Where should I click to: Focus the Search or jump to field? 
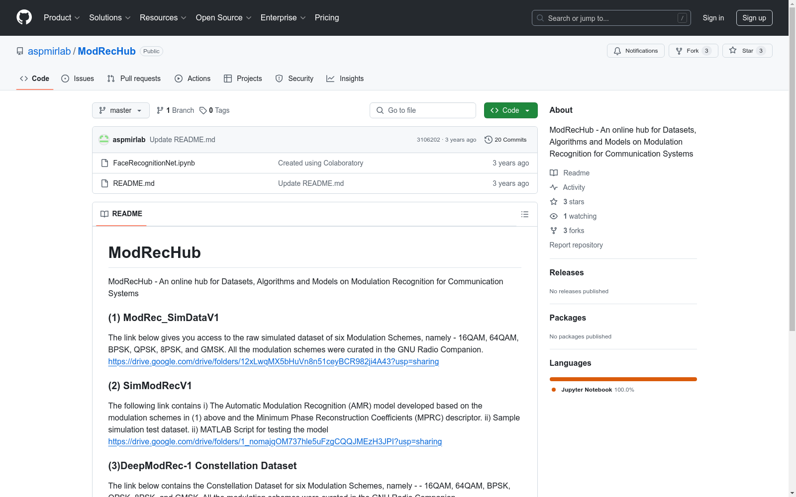click(611, 18)
